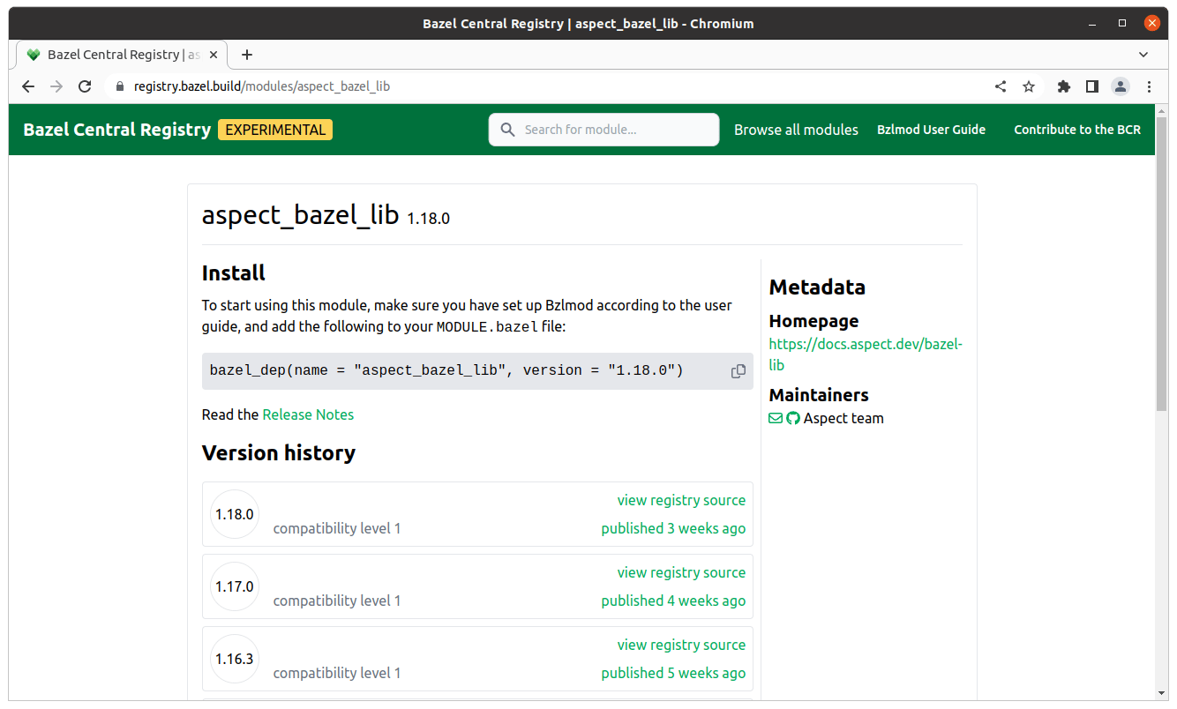This screenshot has width=1177, height=709.
Task: Toggle the side panel icon
Action: (x=1092, y=86)
